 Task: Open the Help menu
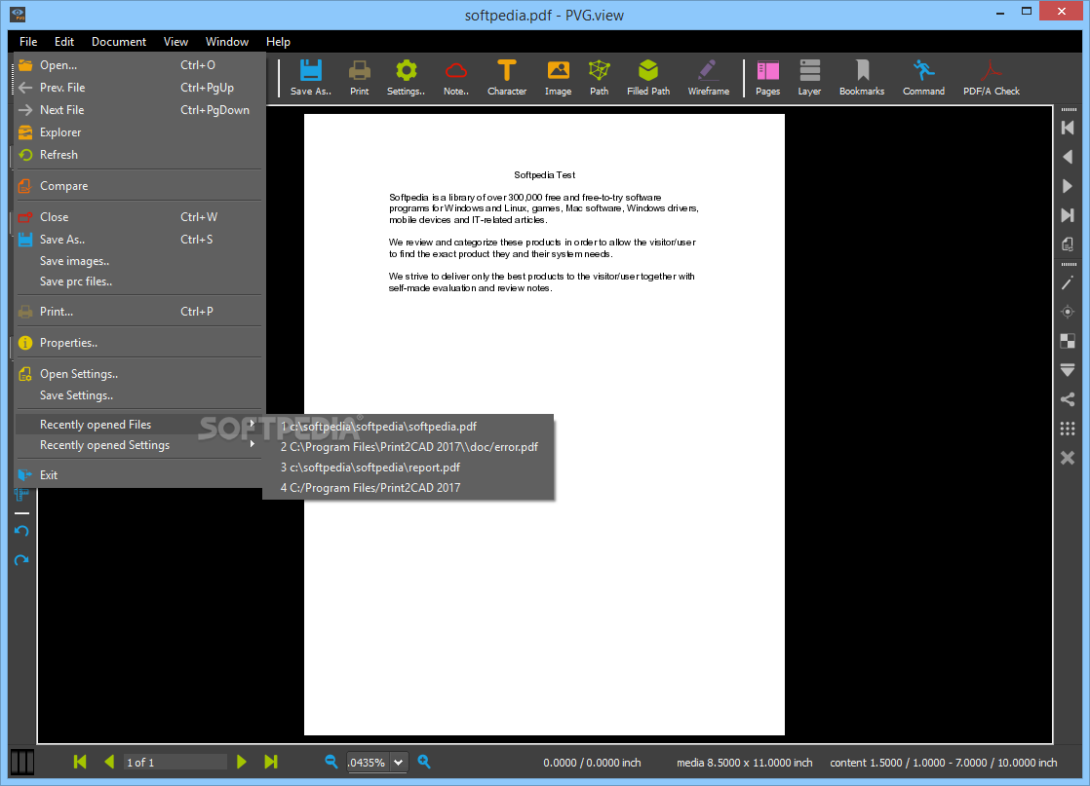click(x=278, y=42)
